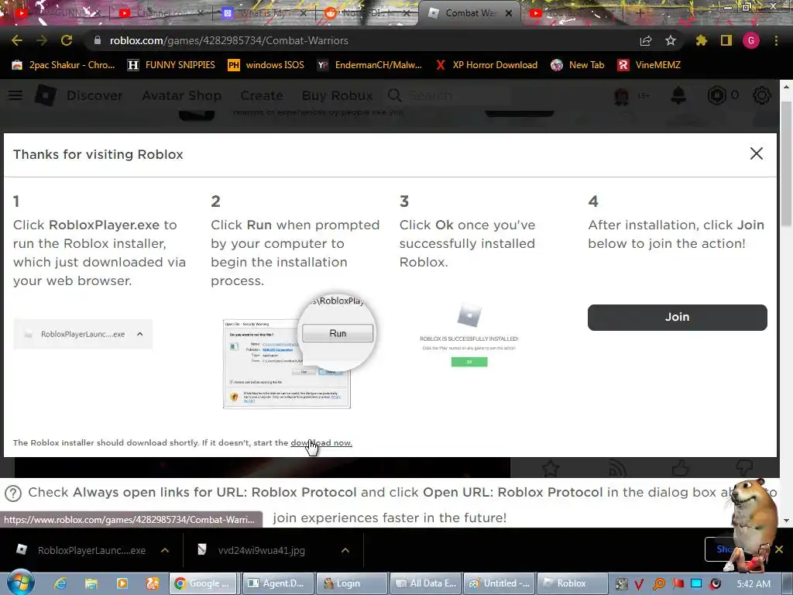793x595 pixels.
Task: Open media player taskbar icon
Action: tap(122, 583)
